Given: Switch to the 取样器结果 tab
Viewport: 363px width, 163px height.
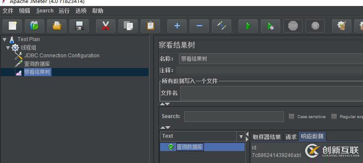Looking at the screenshot, I should (267, 136).
